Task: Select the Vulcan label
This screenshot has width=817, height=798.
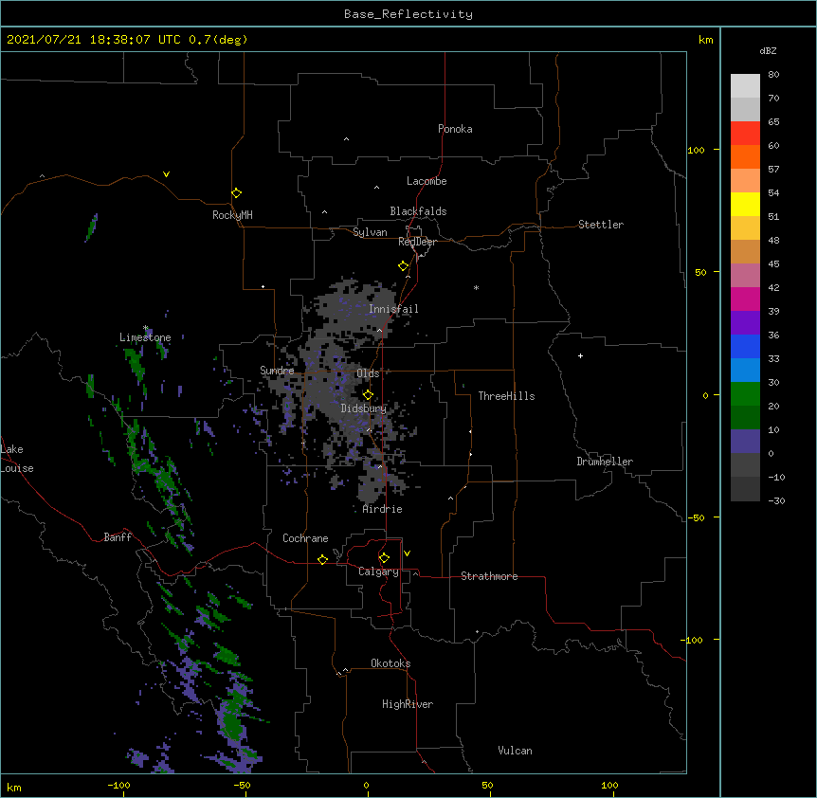Action: click(515, 751)
